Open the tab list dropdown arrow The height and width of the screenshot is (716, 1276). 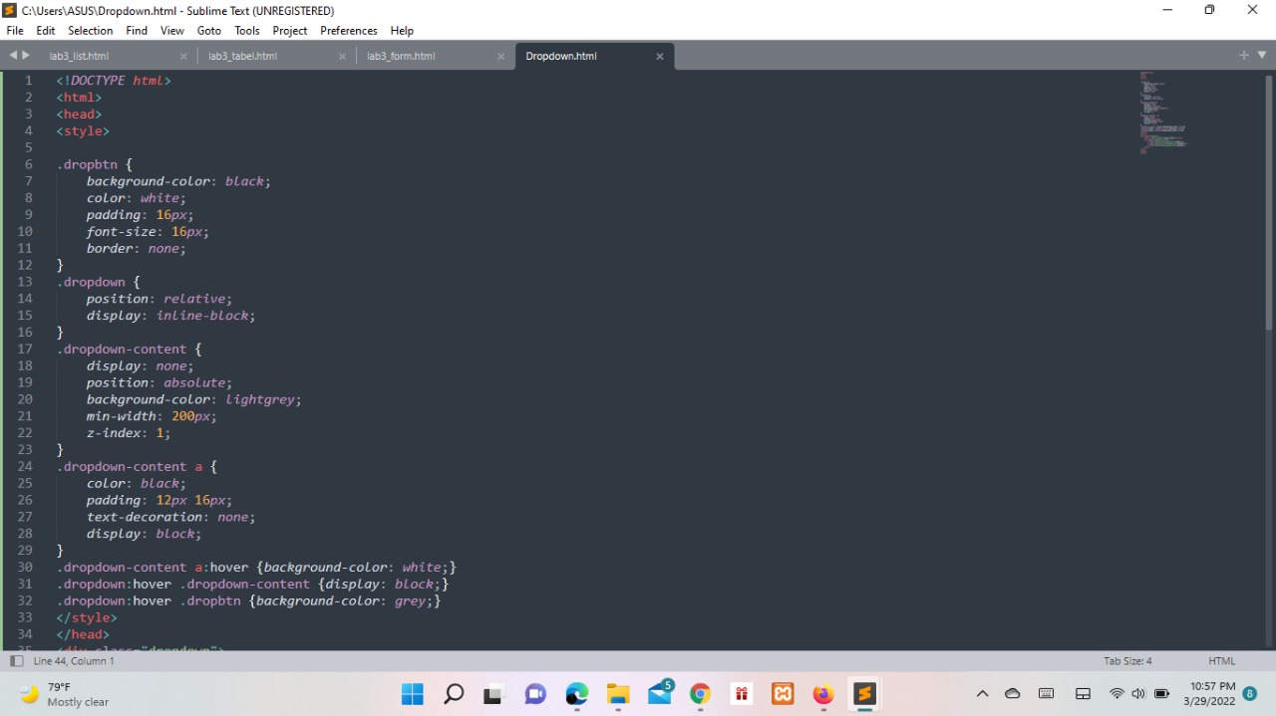click(x=1262, y=55)
